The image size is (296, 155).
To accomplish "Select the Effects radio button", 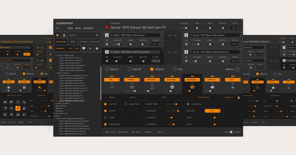I will click(152, 69).
